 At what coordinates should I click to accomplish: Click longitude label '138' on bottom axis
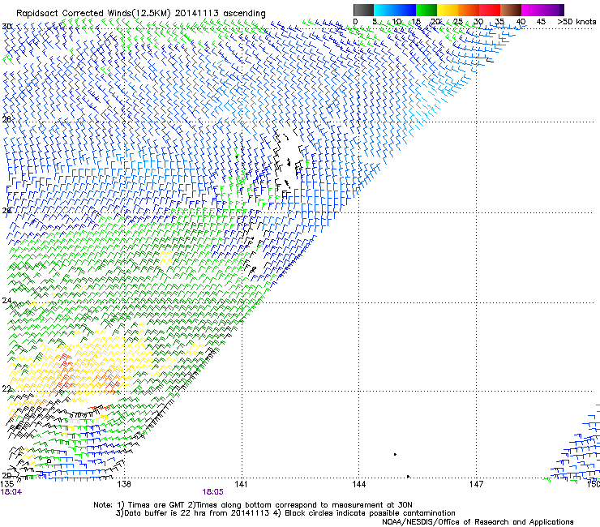point(124,484)
